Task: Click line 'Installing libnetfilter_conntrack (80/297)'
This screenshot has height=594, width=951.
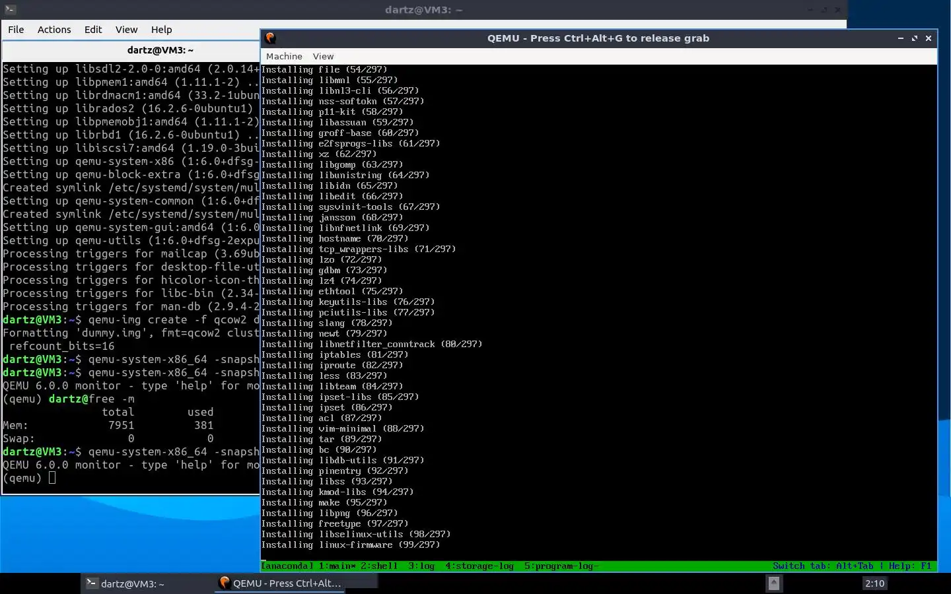Action: tap(372, 345)
